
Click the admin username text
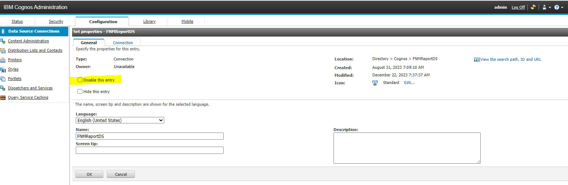click(501, 7)
